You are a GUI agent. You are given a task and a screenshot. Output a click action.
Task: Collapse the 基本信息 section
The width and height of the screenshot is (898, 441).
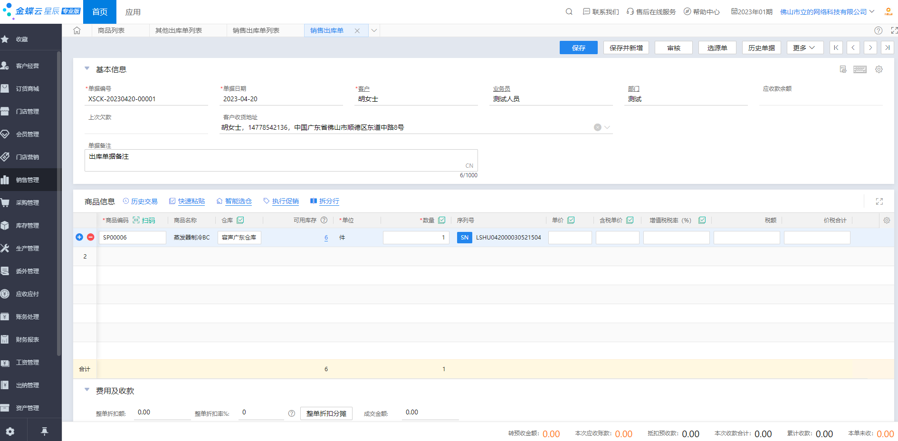87,68
